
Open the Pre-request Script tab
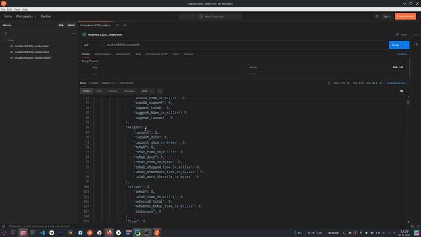coord(157,54)
